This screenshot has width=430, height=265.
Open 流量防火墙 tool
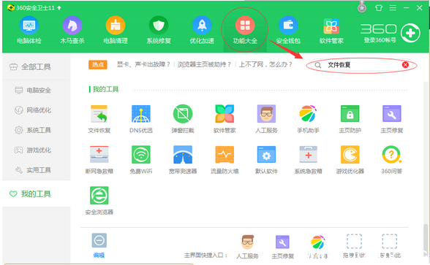pos(225,160)
